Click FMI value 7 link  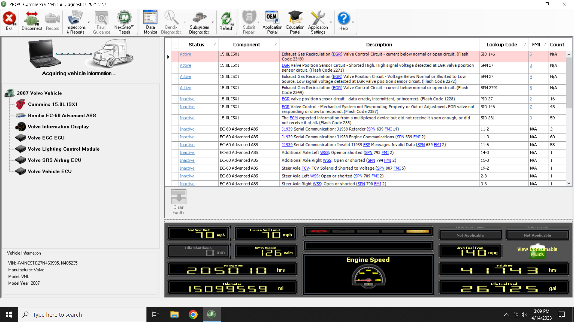coord(531,107)
